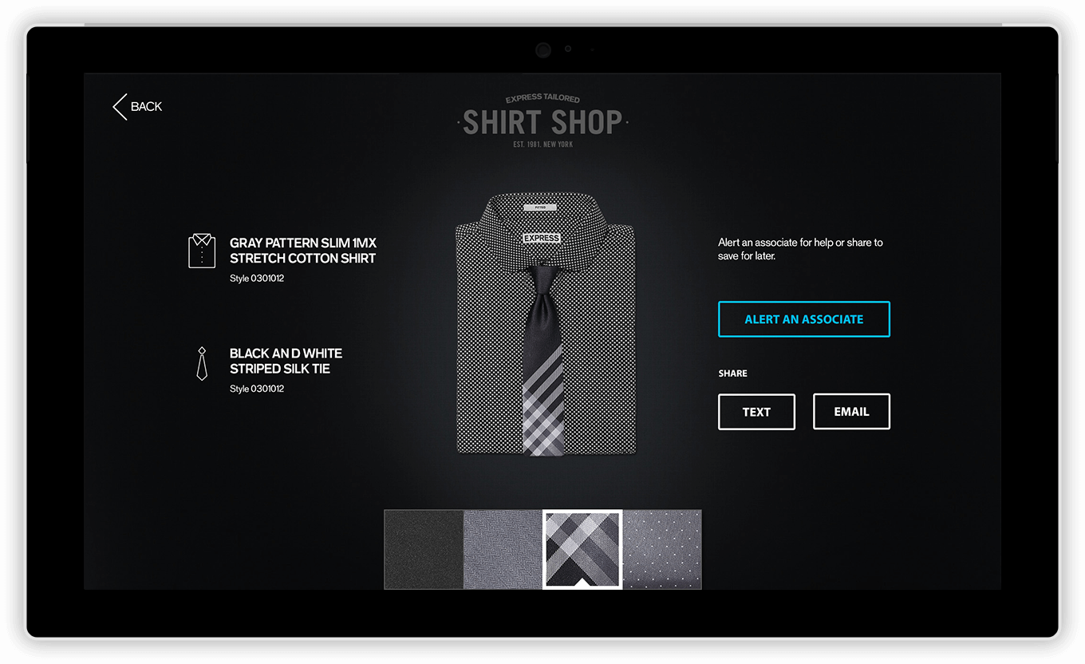Tap the shirt's Style 0301012 number

[x=257, y=279]
